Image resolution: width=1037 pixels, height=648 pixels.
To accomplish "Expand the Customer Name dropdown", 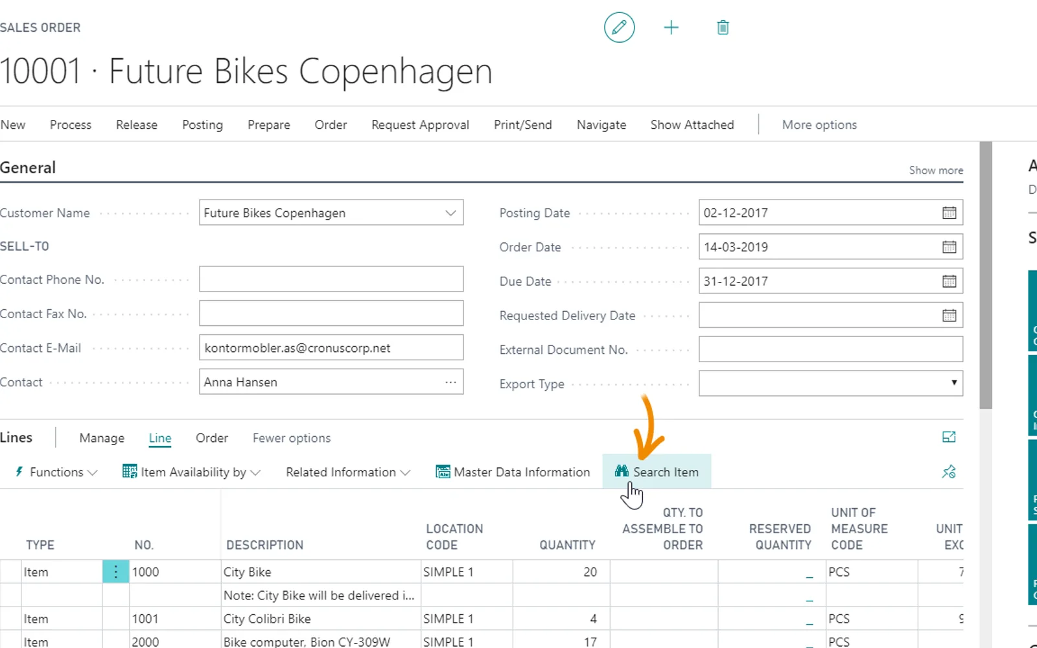I will tap(450, 213).
